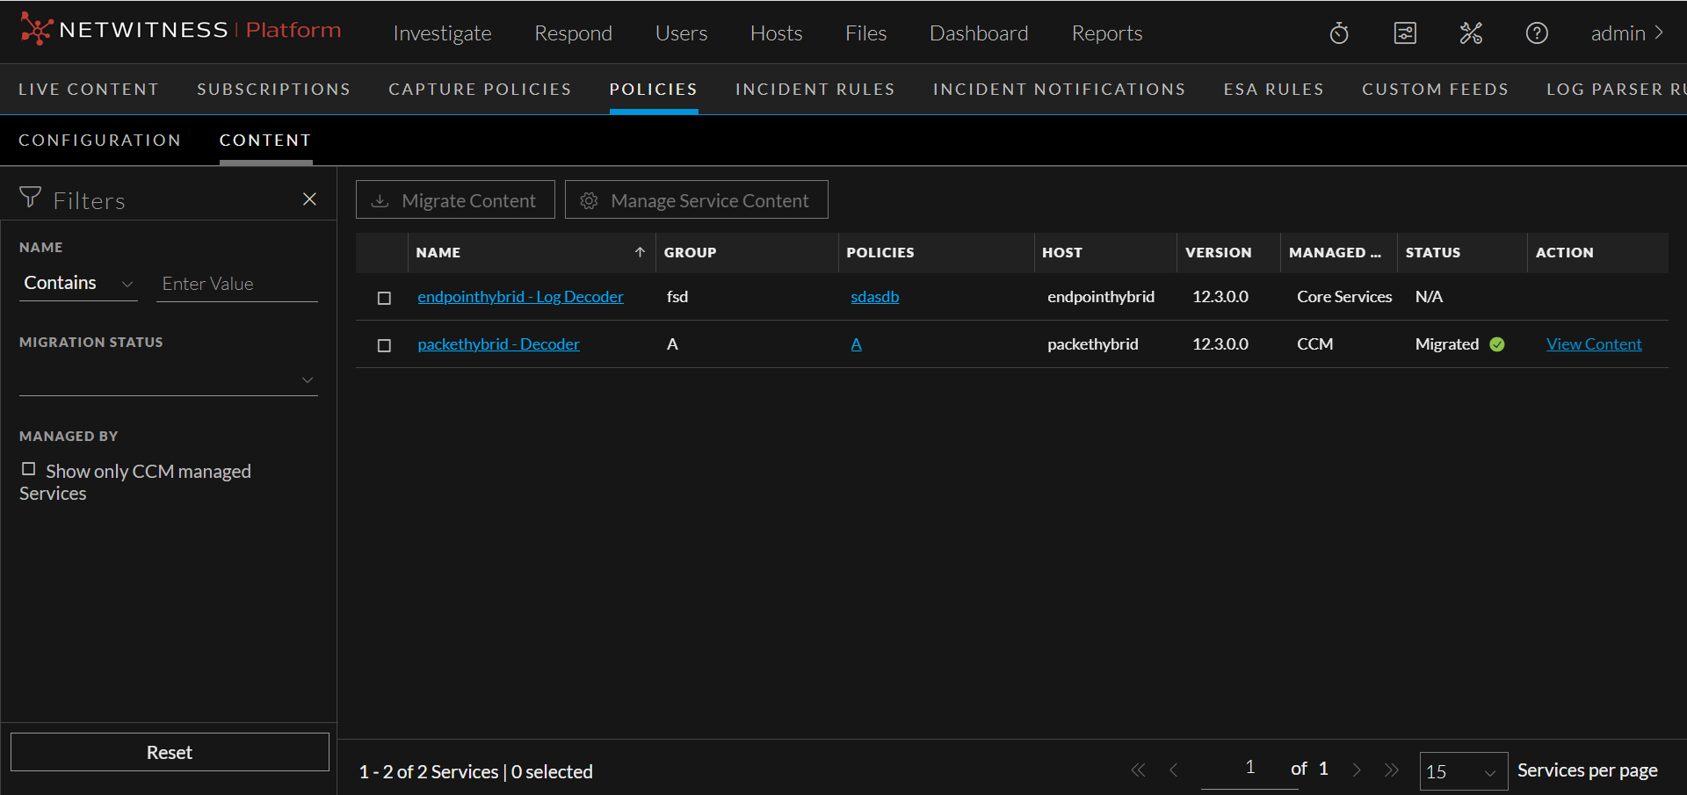Open the Services per page dropdown
Screen dimensions: 1687x795
pyautogui.click(x=1463, y=771)
